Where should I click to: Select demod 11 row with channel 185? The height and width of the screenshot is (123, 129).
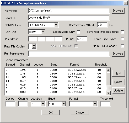coord(56,77)
